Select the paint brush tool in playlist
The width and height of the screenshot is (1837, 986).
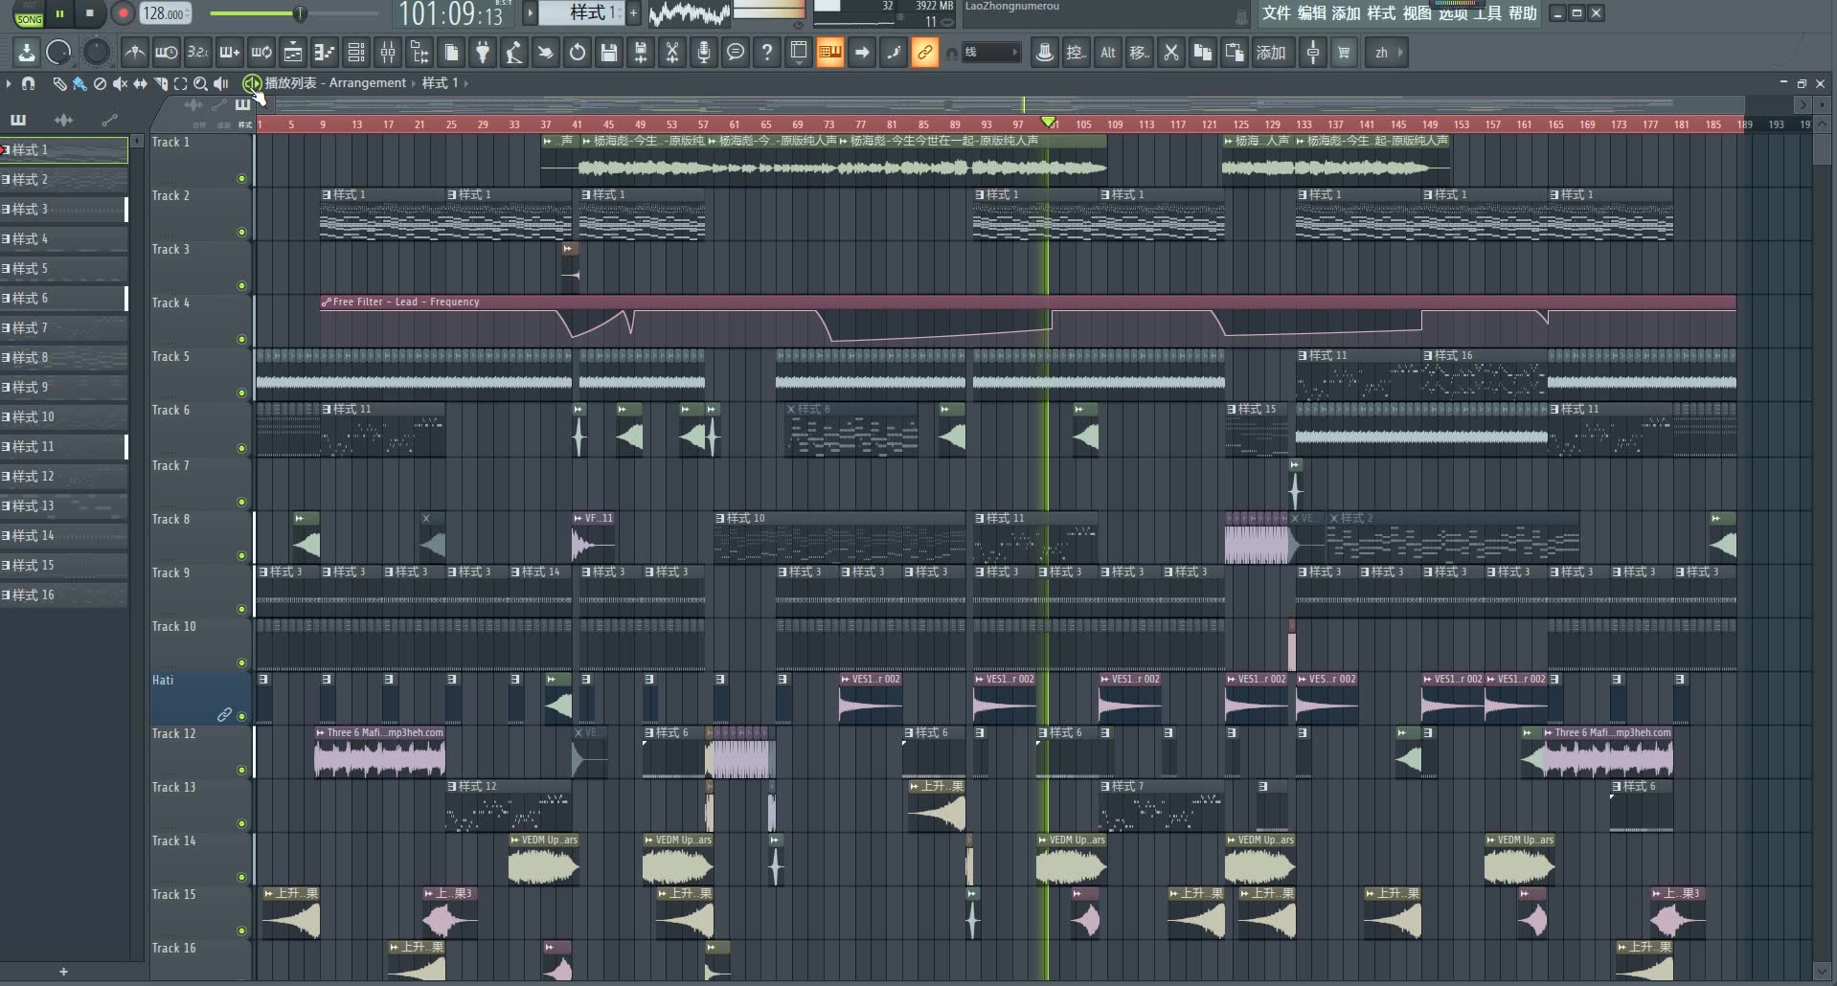79,83
